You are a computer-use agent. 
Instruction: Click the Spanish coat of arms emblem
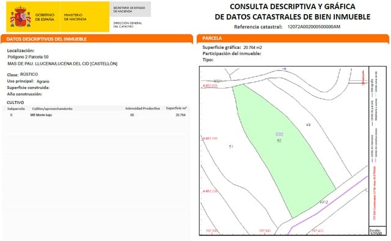tap(20, 17)
